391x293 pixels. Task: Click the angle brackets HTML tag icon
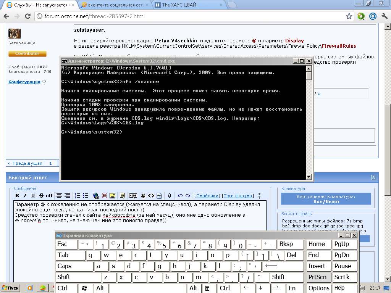coord(151,196)
